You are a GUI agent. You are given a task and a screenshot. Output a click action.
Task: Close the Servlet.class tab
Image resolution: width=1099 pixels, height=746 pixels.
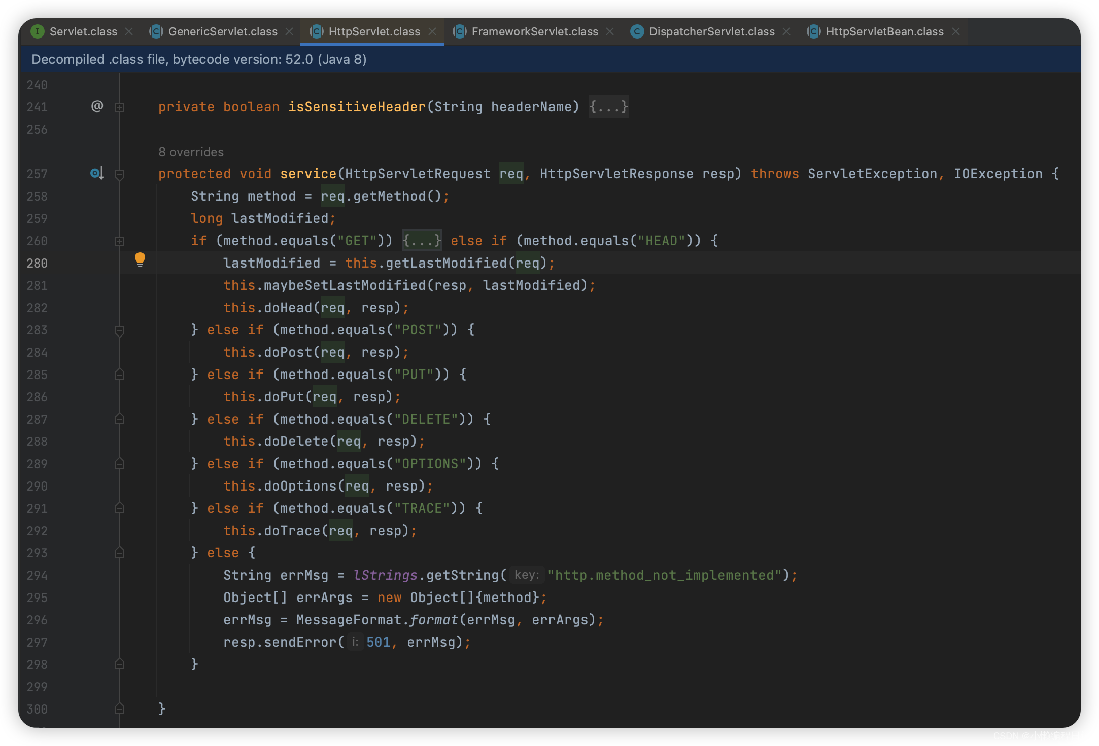click(x=129, y=31)
